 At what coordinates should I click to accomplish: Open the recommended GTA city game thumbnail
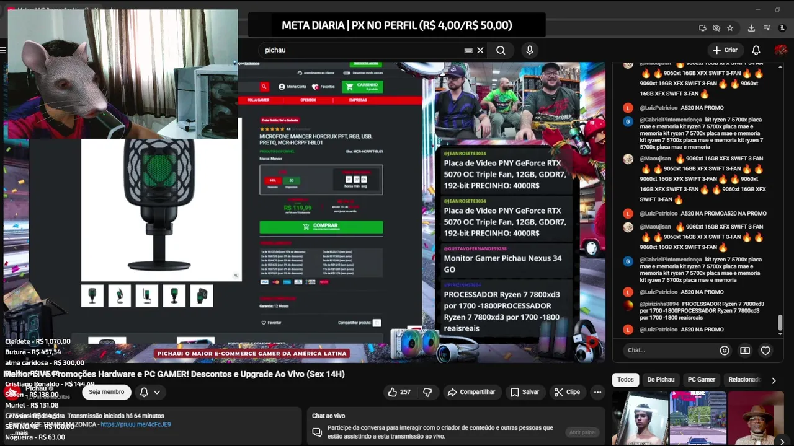(x=697, y=418)
